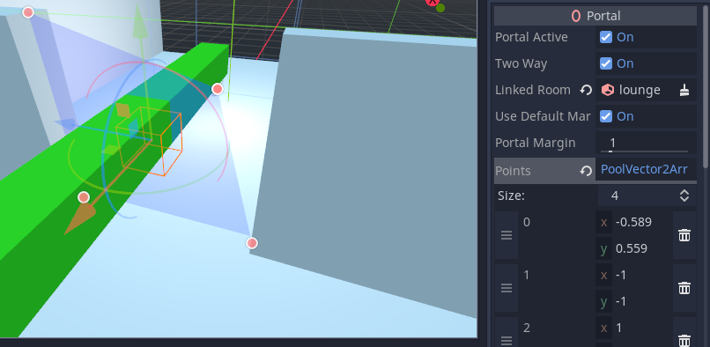Collapse the Portal section header
The height and width of the screenshot is (347, 710).
pos(595,16)
